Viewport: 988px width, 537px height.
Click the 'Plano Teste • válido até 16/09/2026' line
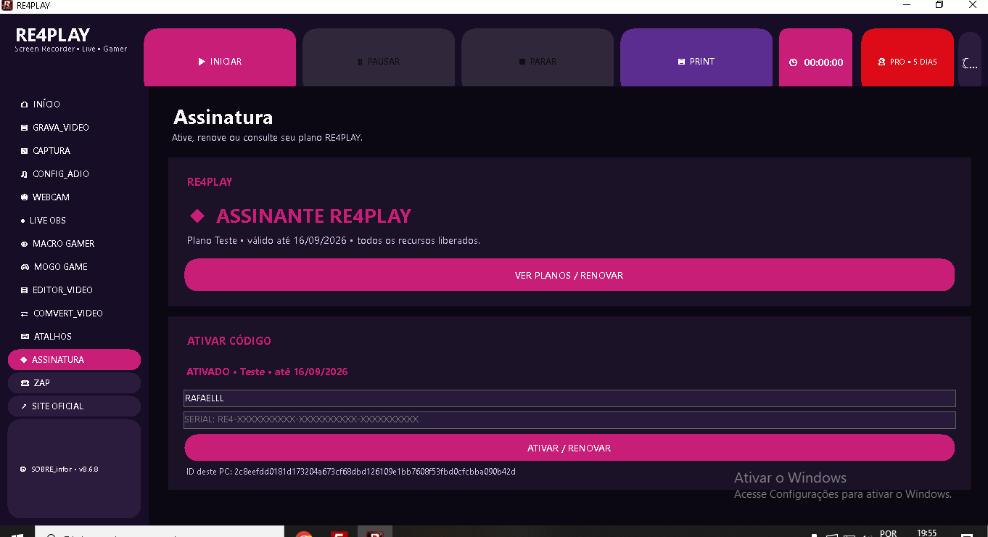[334, 240]
